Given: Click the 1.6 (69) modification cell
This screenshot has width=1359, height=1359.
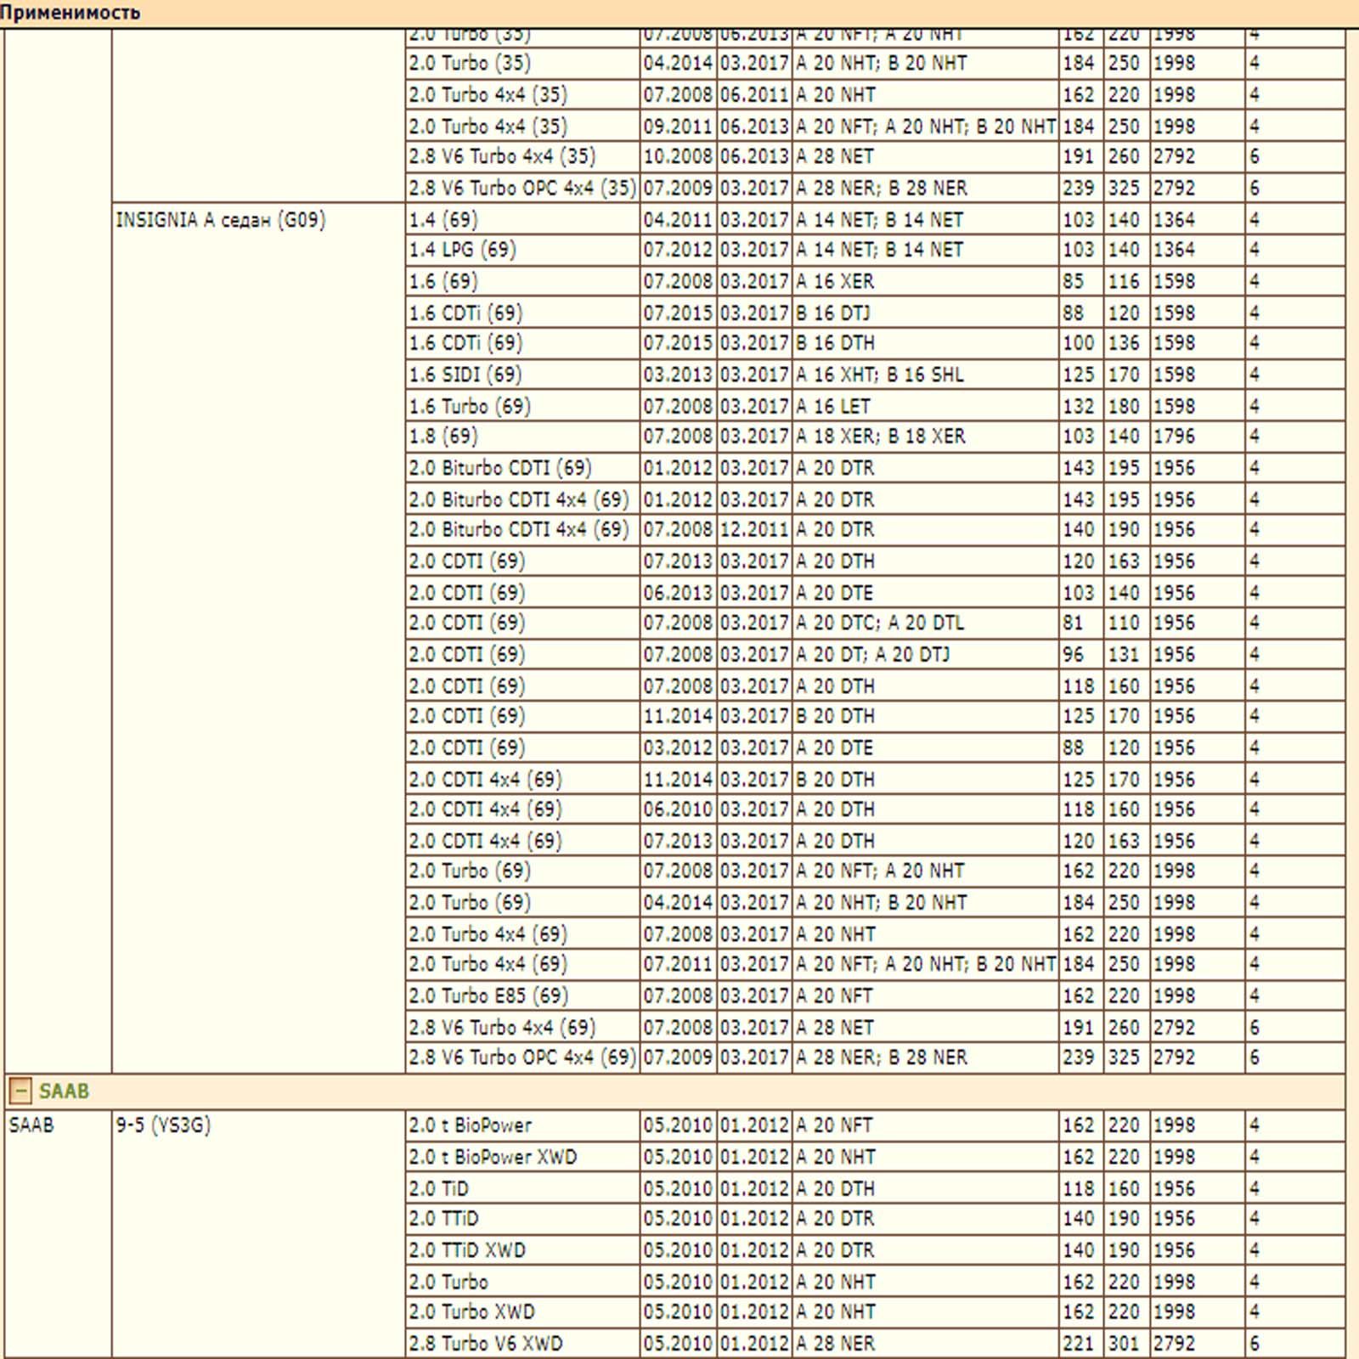Looking at the screenshot, I should [523, 281].
